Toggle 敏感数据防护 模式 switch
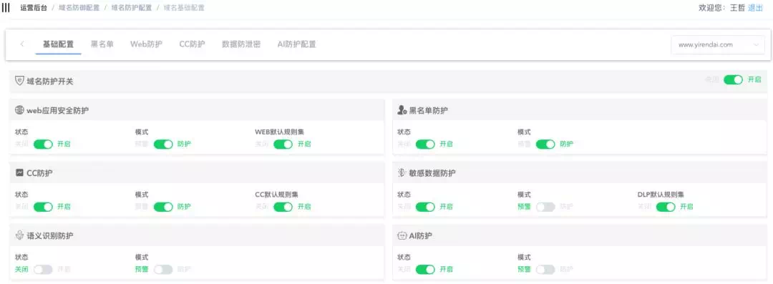773x284 pixels. coord(545,207)
